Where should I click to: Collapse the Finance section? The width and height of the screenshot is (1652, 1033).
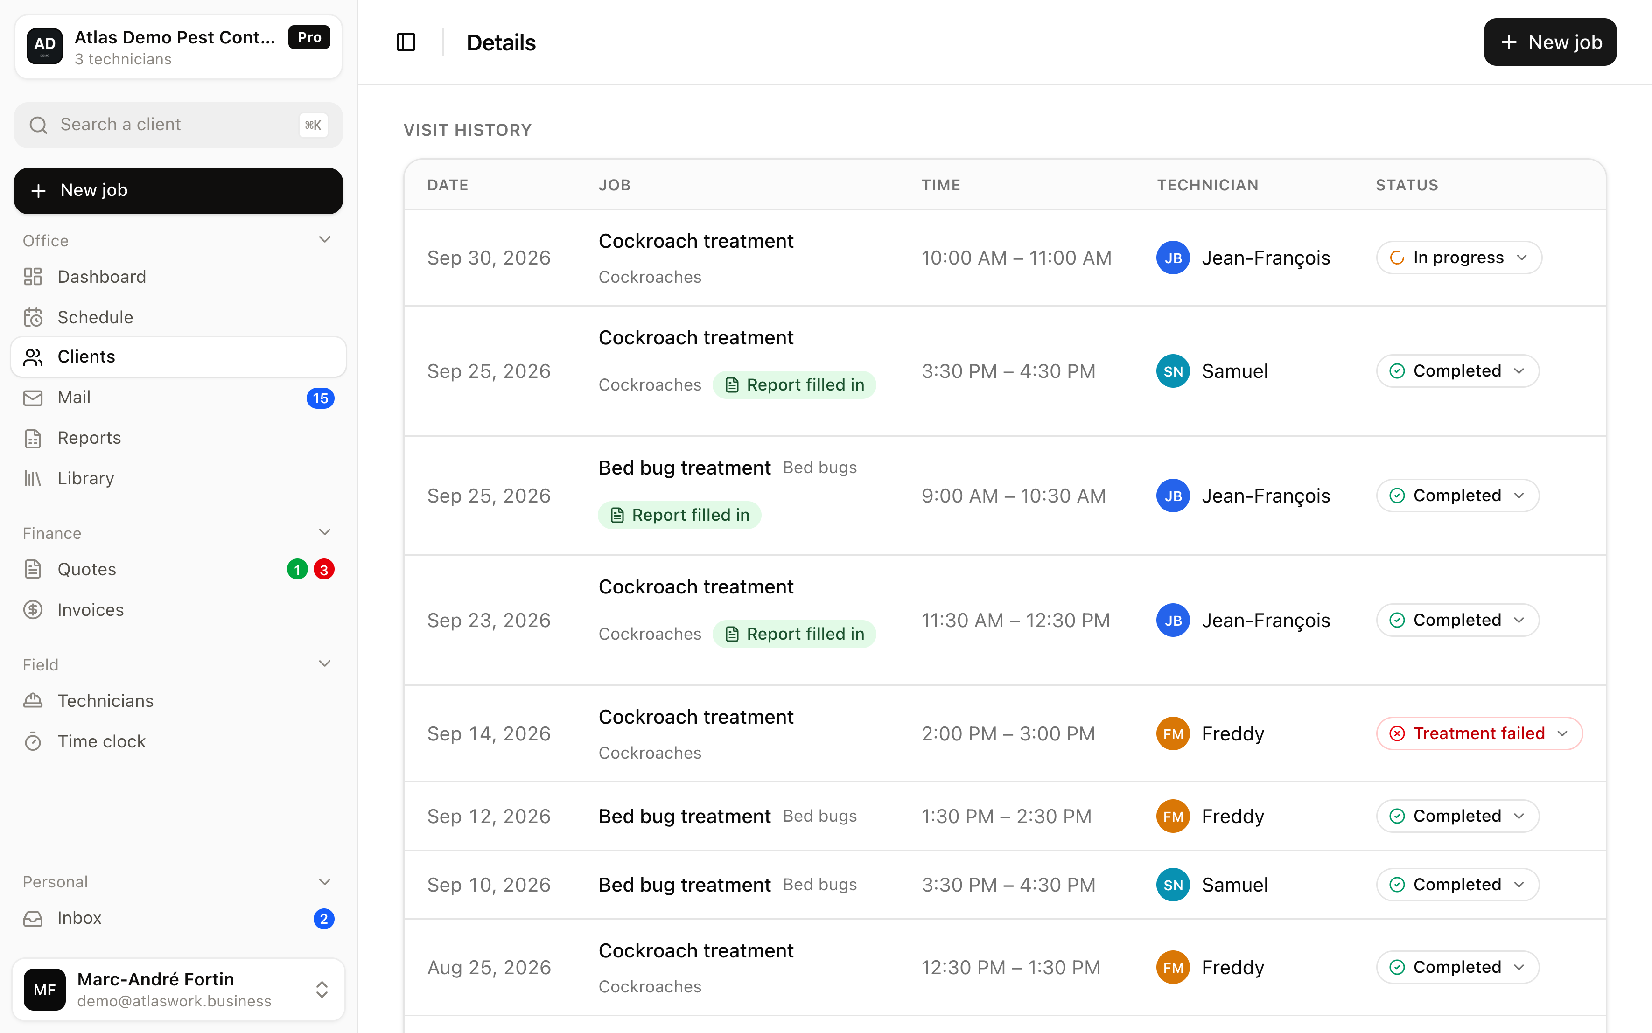pos(324,532)
